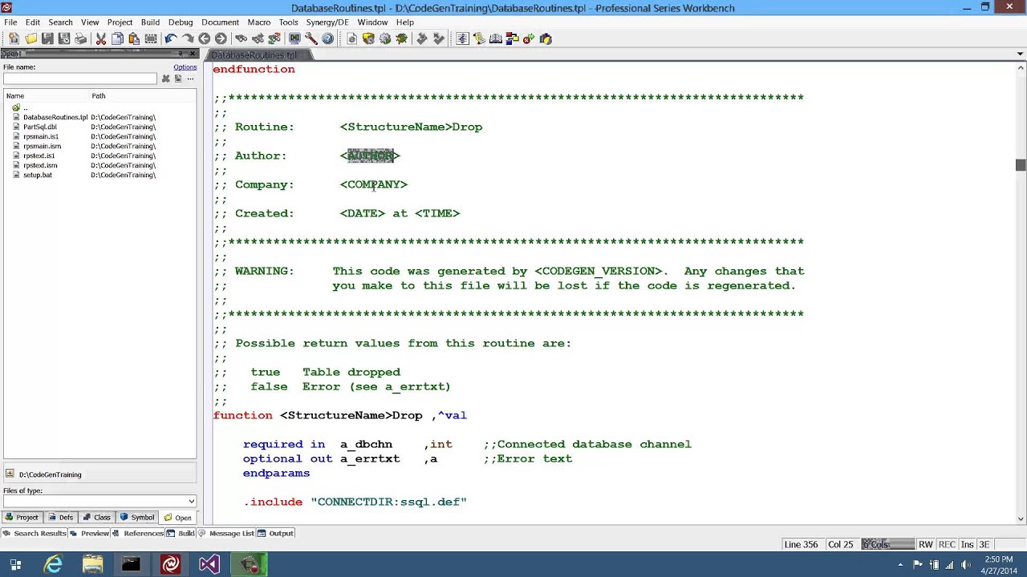Image resolution: width=1027 pixels, height=577 pixels.
Task: Expand the D:\CodeGenTraining directory node
Action: 10,474
